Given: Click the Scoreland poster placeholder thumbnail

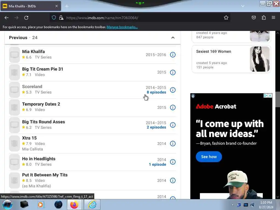Looking at the screenshot, I should pos(14,90).
